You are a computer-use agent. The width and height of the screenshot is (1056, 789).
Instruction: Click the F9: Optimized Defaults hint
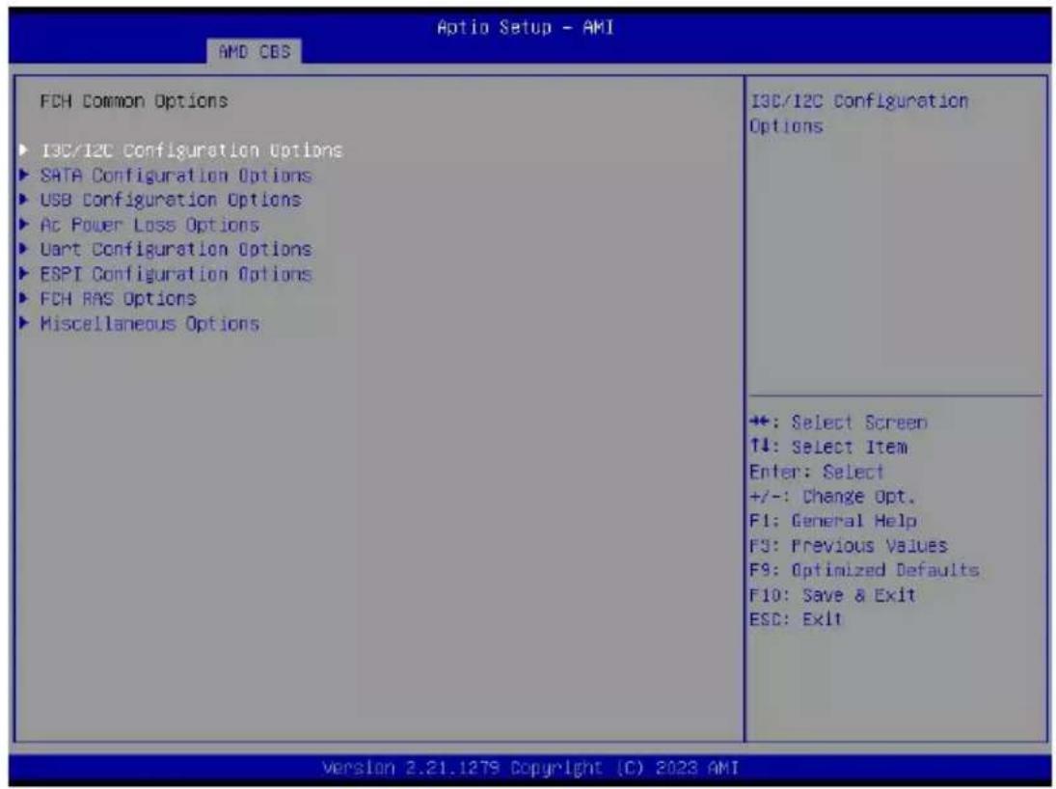pyautogui.click(x=864, y=570)
